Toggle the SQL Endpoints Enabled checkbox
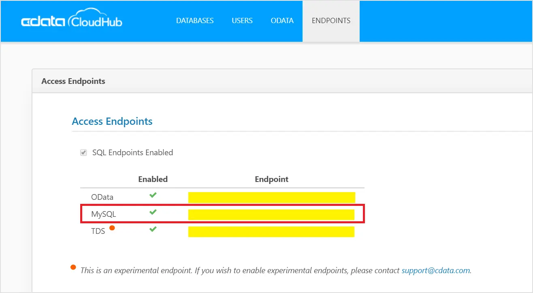The width and height of the screenshot is (533, 293). [84, 153]
